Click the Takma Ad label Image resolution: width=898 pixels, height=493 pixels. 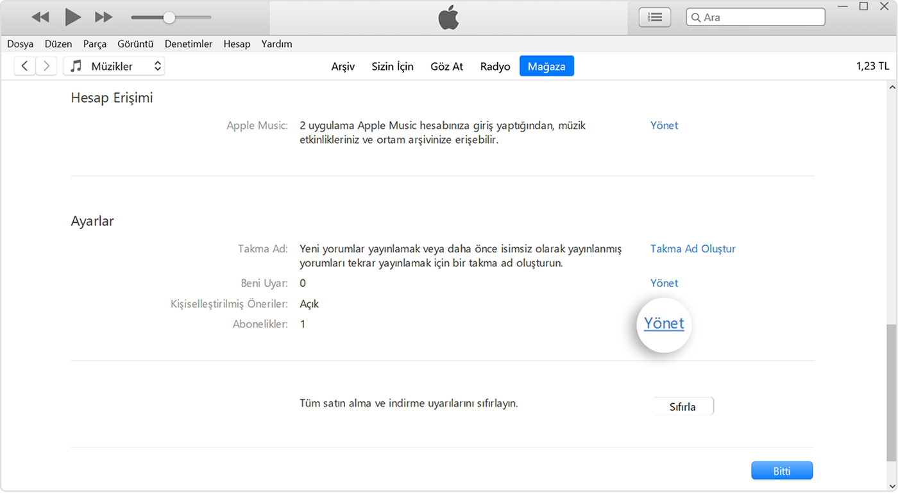pyautogui.click(x=263, y=248)
